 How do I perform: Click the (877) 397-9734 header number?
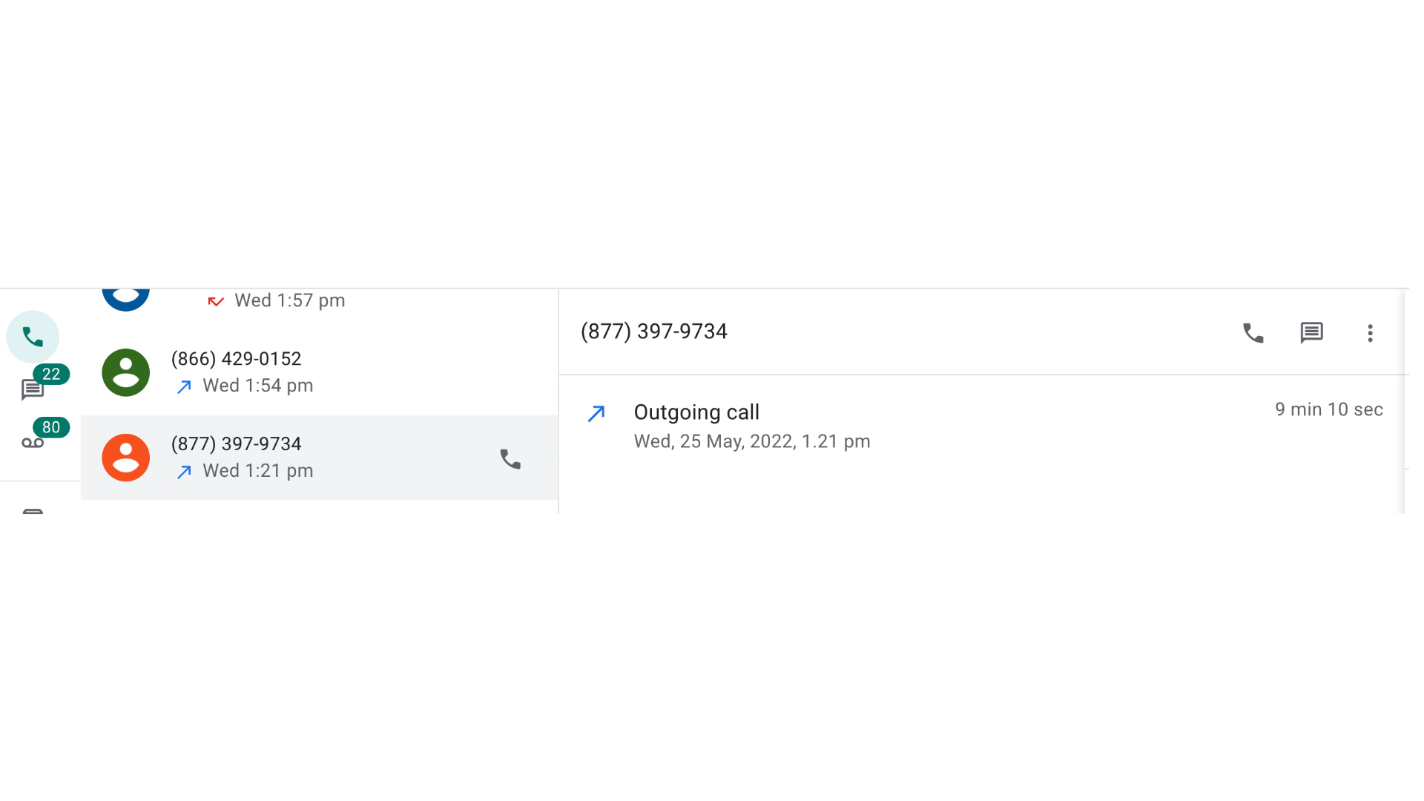(653, 332)
